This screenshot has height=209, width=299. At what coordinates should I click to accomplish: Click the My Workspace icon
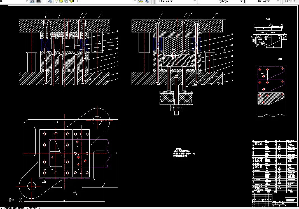(x=39, y=1)
